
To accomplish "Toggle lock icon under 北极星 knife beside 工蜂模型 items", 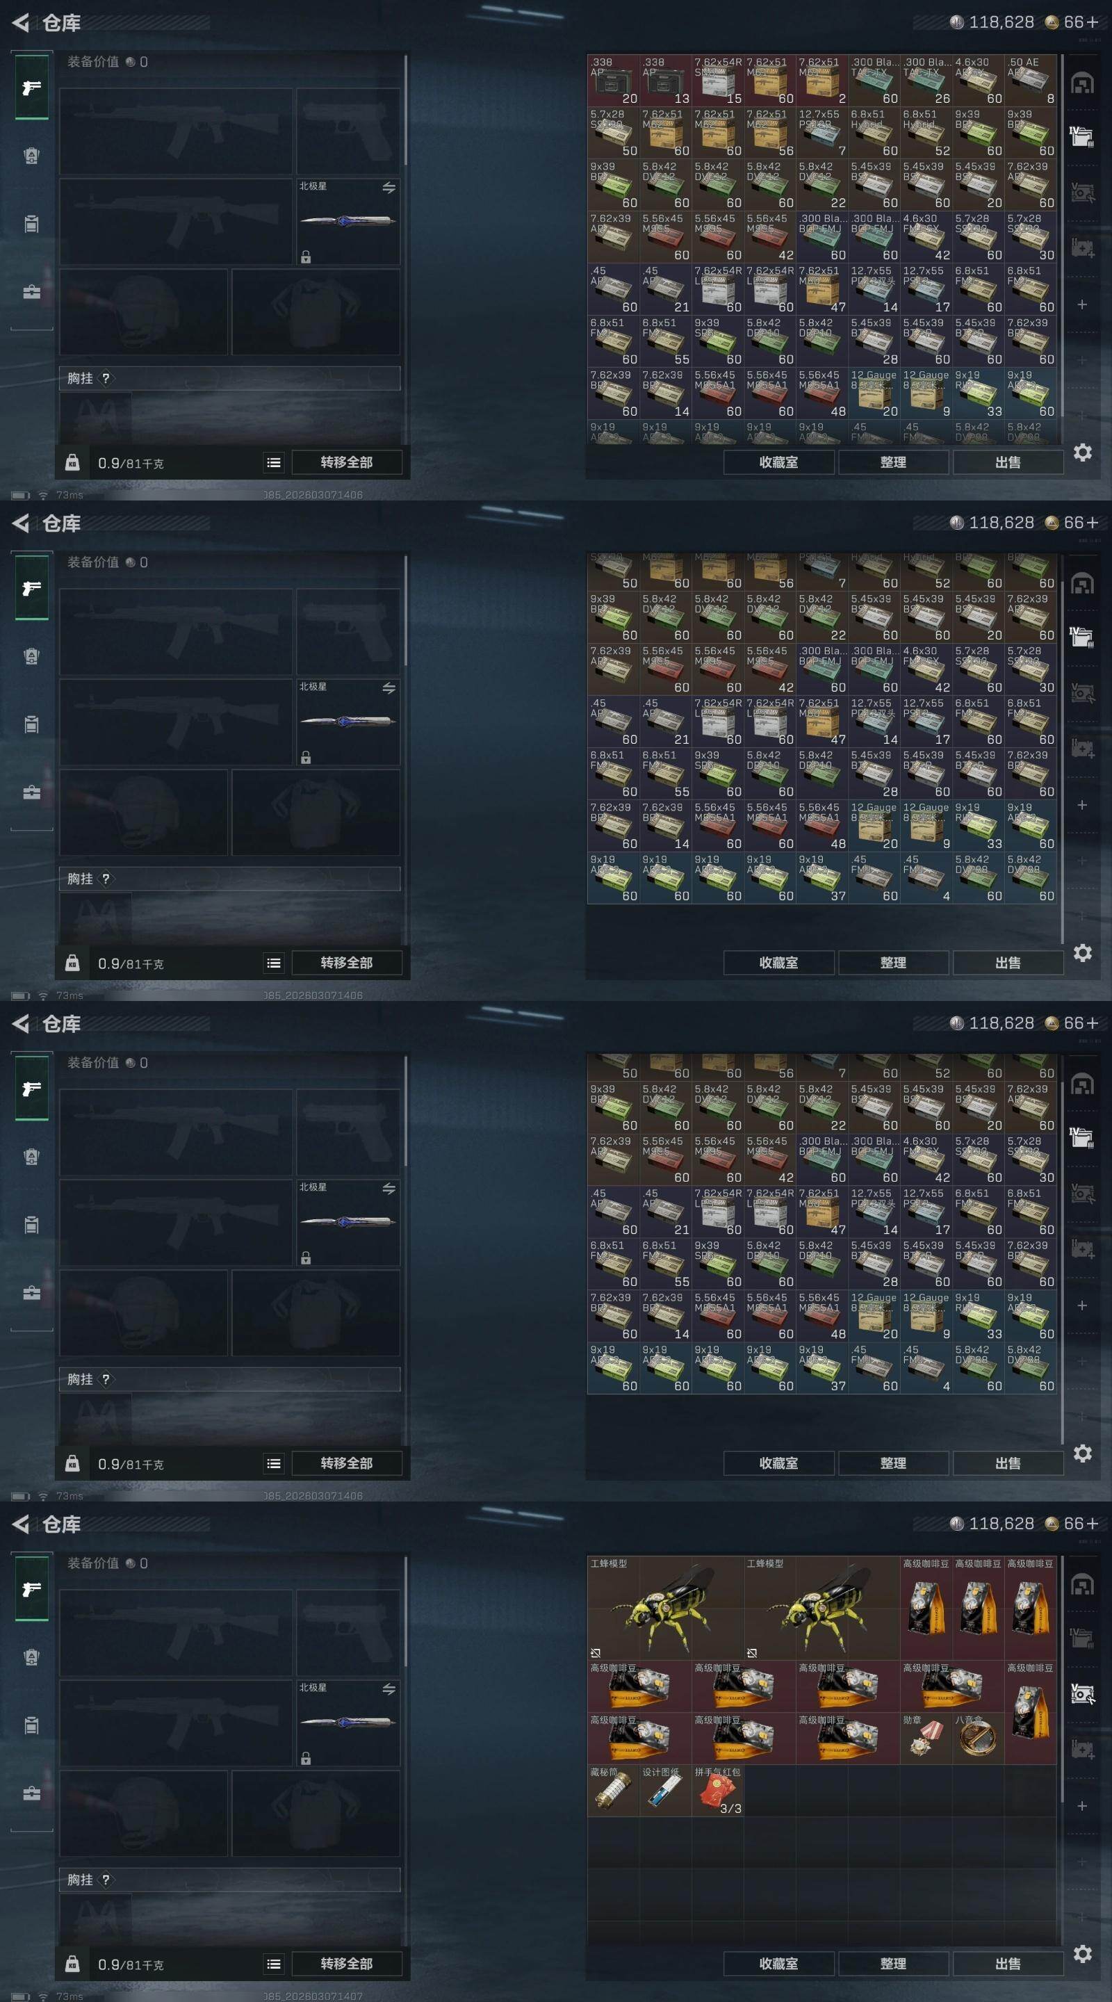I will pyautogui.click(x=306, y=1758).
